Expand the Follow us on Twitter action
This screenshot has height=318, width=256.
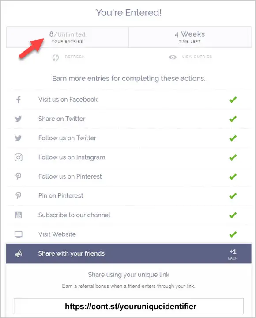[x=129, y=138]
